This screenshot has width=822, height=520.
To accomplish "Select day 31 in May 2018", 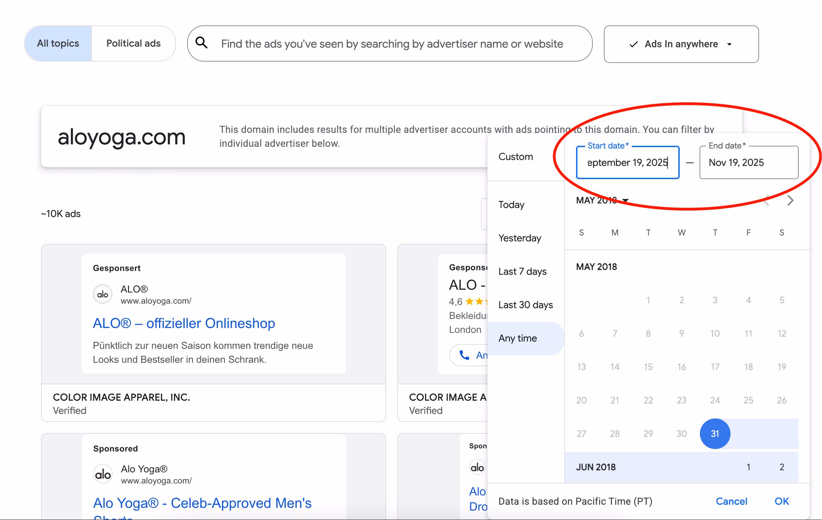I will coord(715,433).
